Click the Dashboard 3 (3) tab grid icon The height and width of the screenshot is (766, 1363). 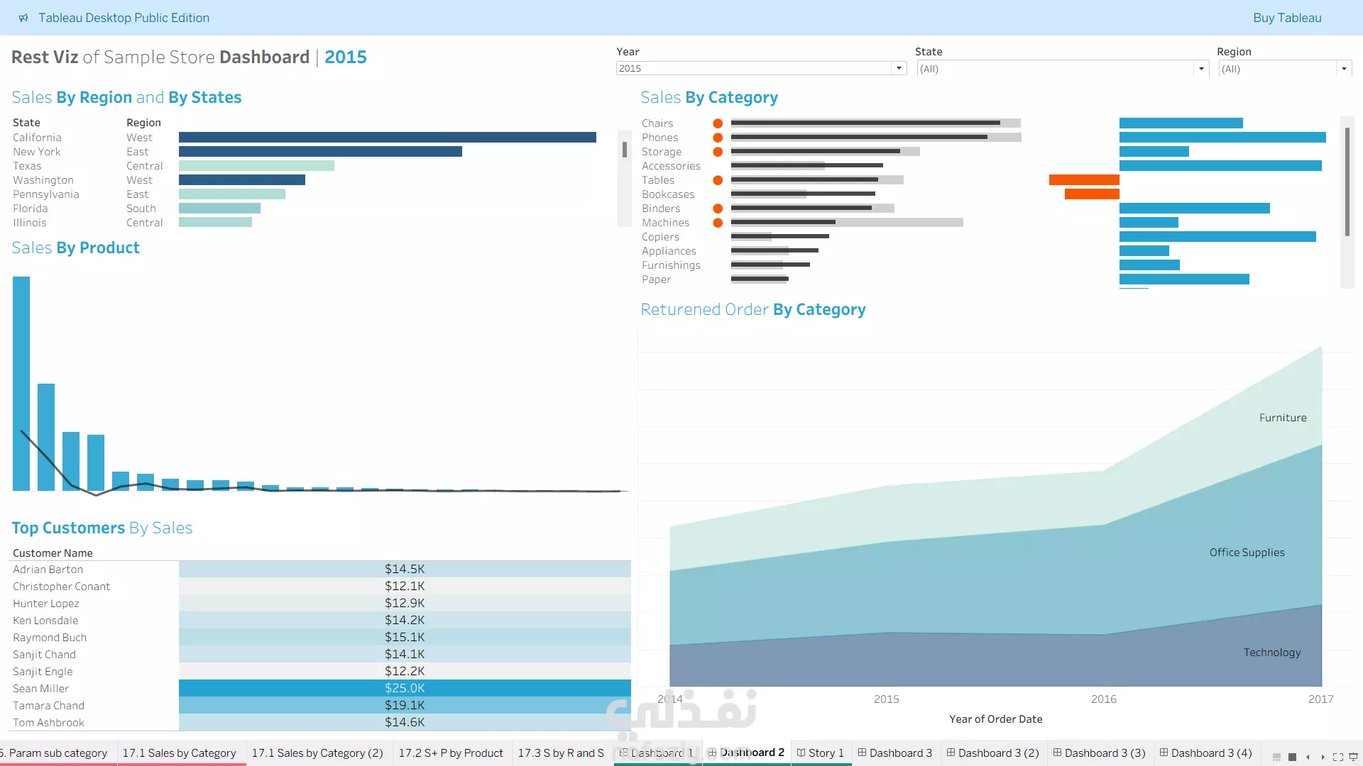tap(1057, 753)
